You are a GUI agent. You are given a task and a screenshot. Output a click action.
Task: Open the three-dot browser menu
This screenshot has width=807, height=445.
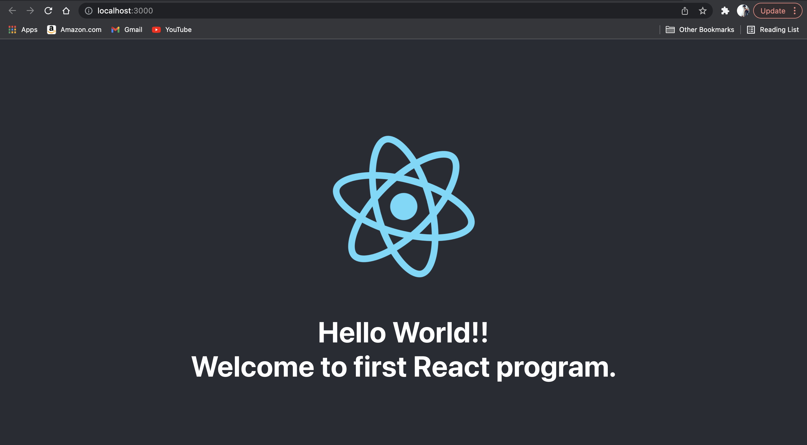click(795, 10)
